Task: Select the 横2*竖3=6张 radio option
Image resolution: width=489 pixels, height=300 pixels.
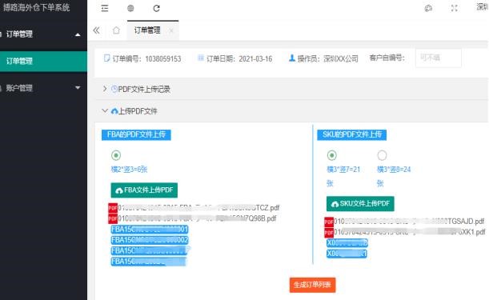Action: click(x=116, y=155)
